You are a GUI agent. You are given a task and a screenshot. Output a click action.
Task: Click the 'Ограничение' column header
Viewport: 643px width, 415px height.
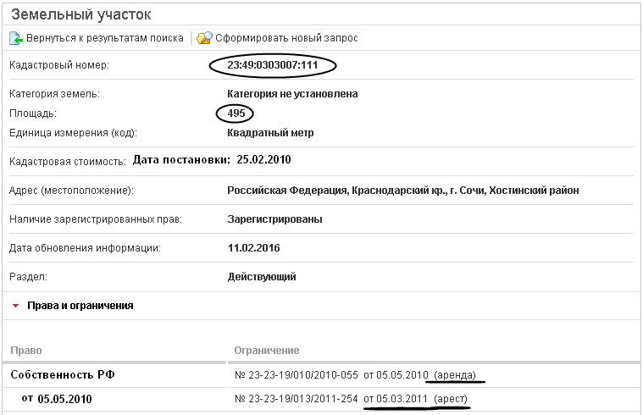click(x=265, y=351)
